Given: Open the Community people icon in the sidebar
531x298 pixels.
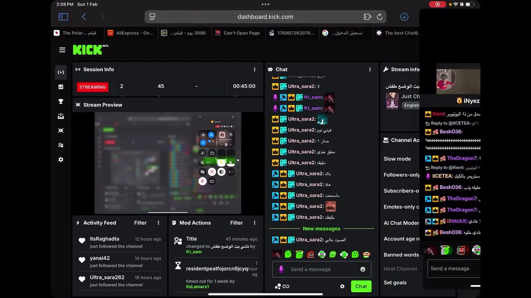Looking at the screenshot, I should pos(61,145).
